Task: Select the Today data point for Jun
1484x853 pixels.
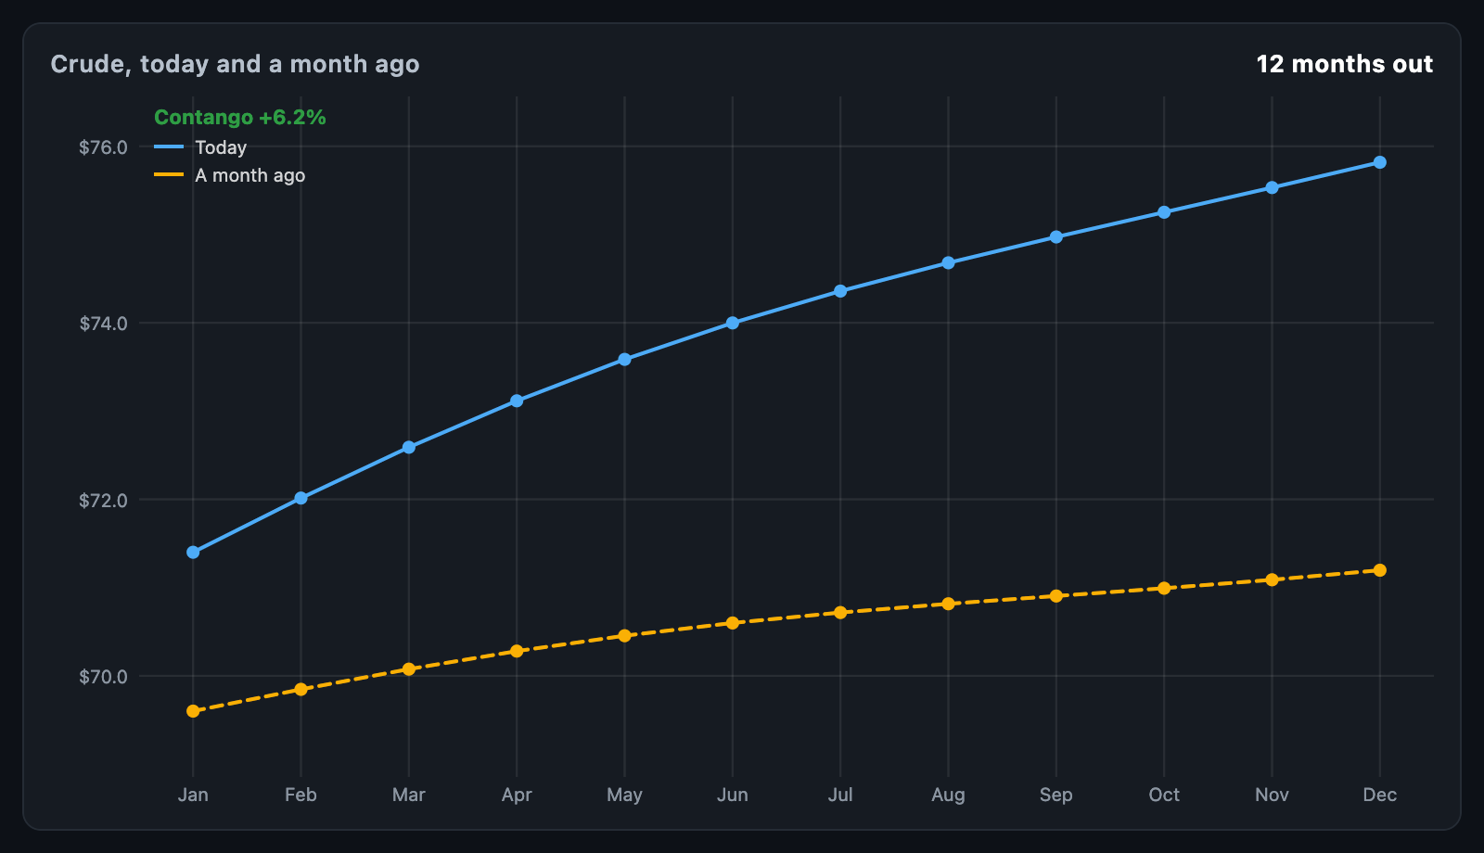Action: point(733,323)
